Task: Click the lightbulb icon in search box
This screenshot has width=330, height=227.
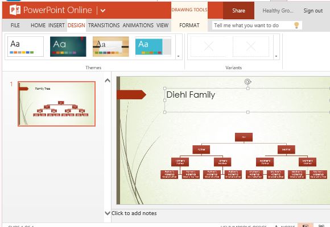Action: tap(296, 25)
